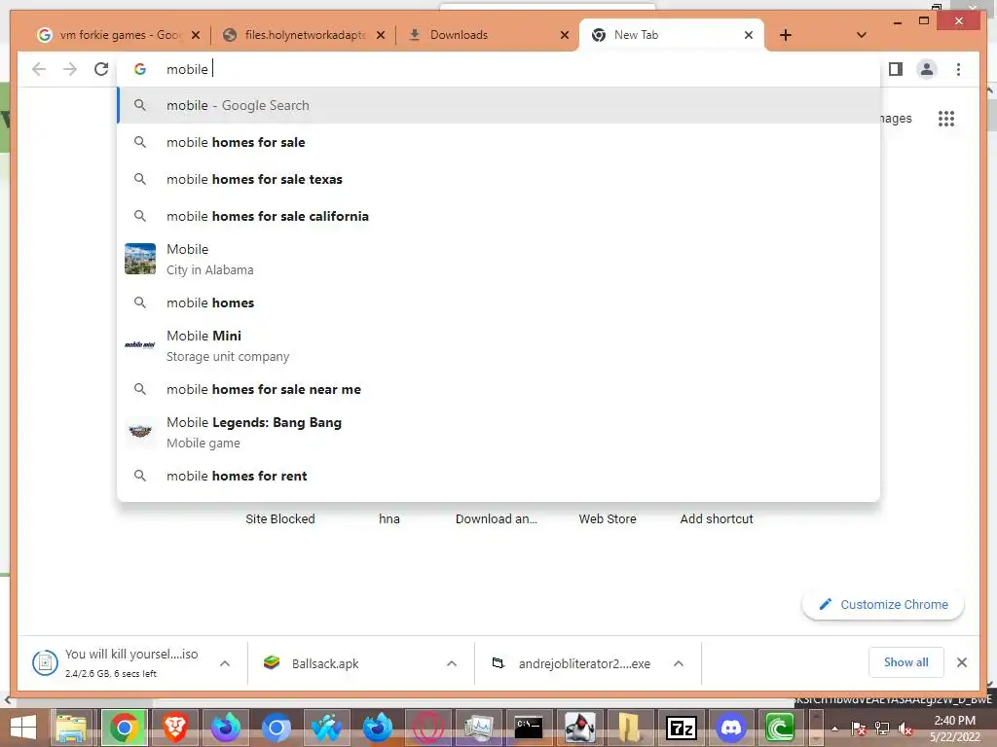Open the Chrome side panel icon
This screenshot has height=747, width=997.
click(x=896, y=69)
